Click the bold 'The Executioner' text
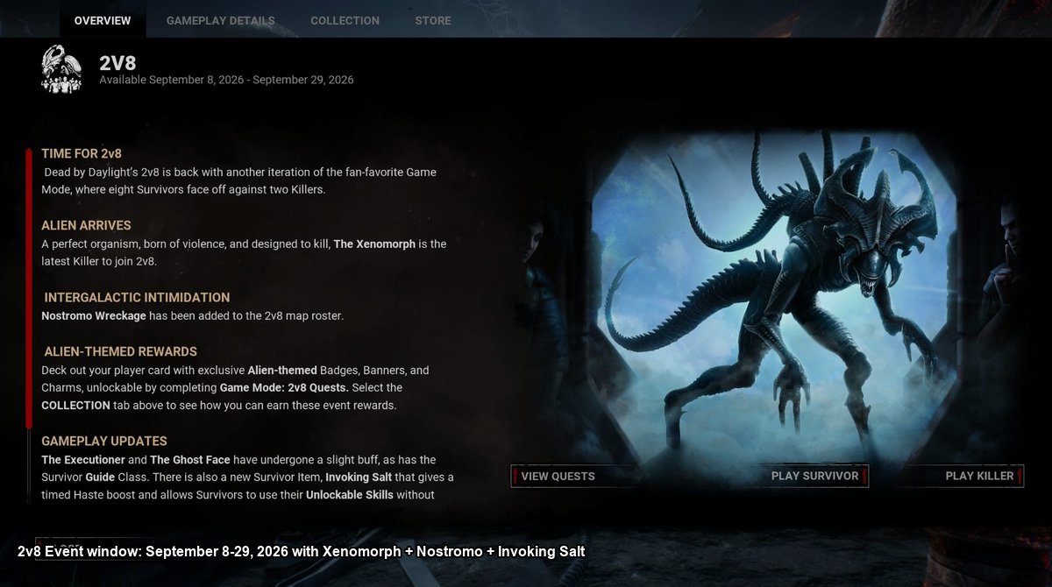Screen dimensions: 1052x587 tap(83, 459)
